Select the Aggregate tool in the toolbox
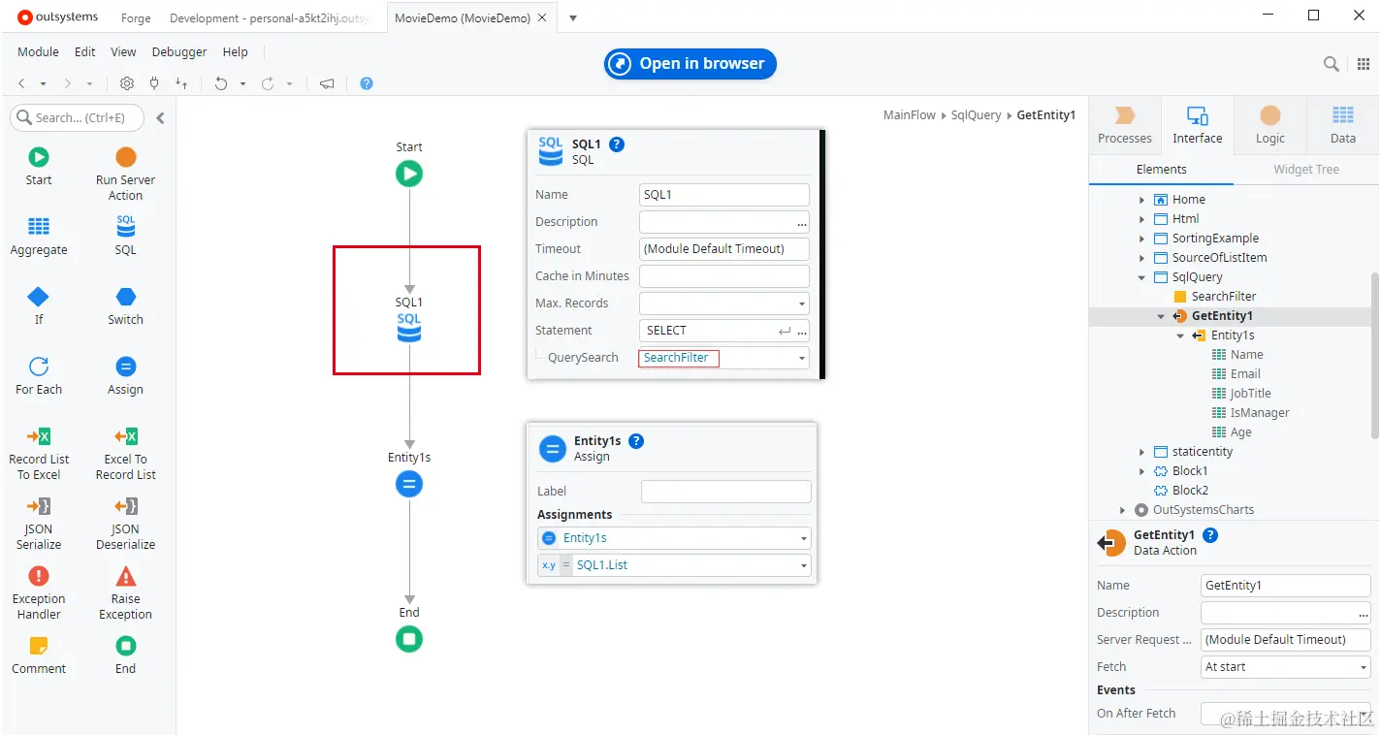This screenshot has width=1381, height=735. coord(39,236)
